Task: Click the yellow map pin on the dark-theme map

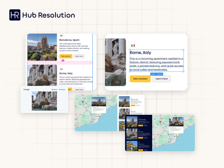Action: click(x=176, y=135)
